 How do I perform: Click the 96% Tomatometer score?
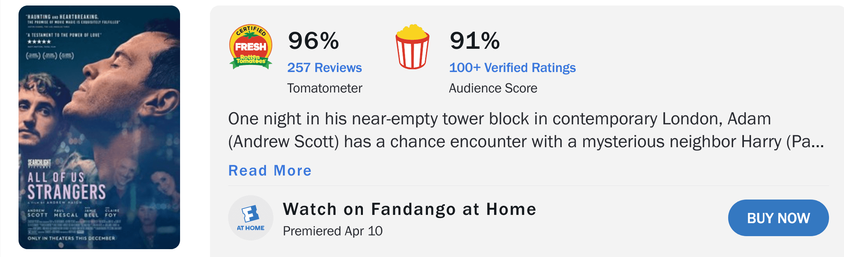click(313, 41)
